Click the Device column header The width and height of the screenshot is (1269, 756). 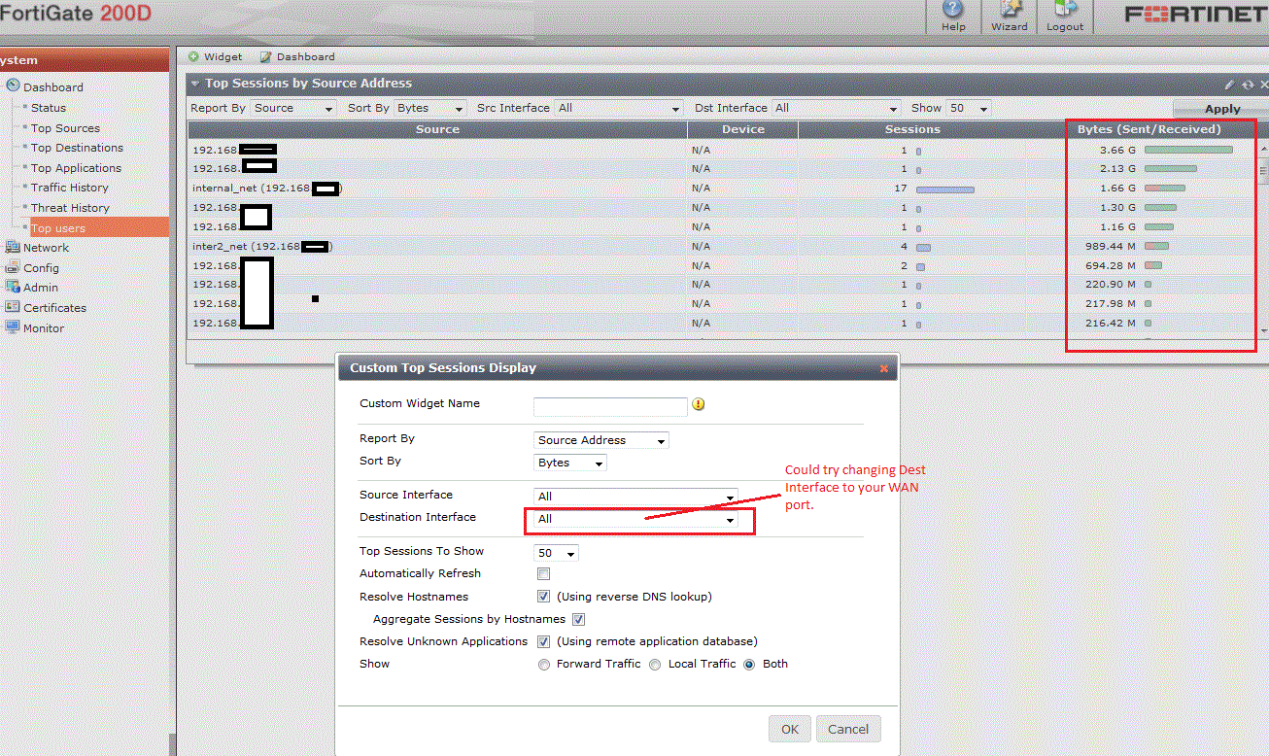point(743,129)
